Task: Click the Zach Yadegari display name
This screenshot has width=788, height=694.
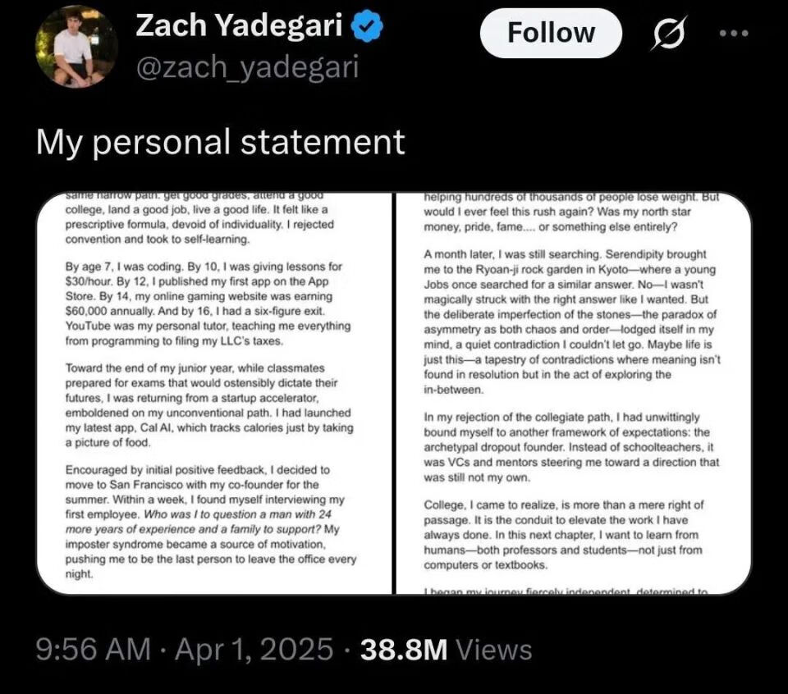Action: point(238,27)
